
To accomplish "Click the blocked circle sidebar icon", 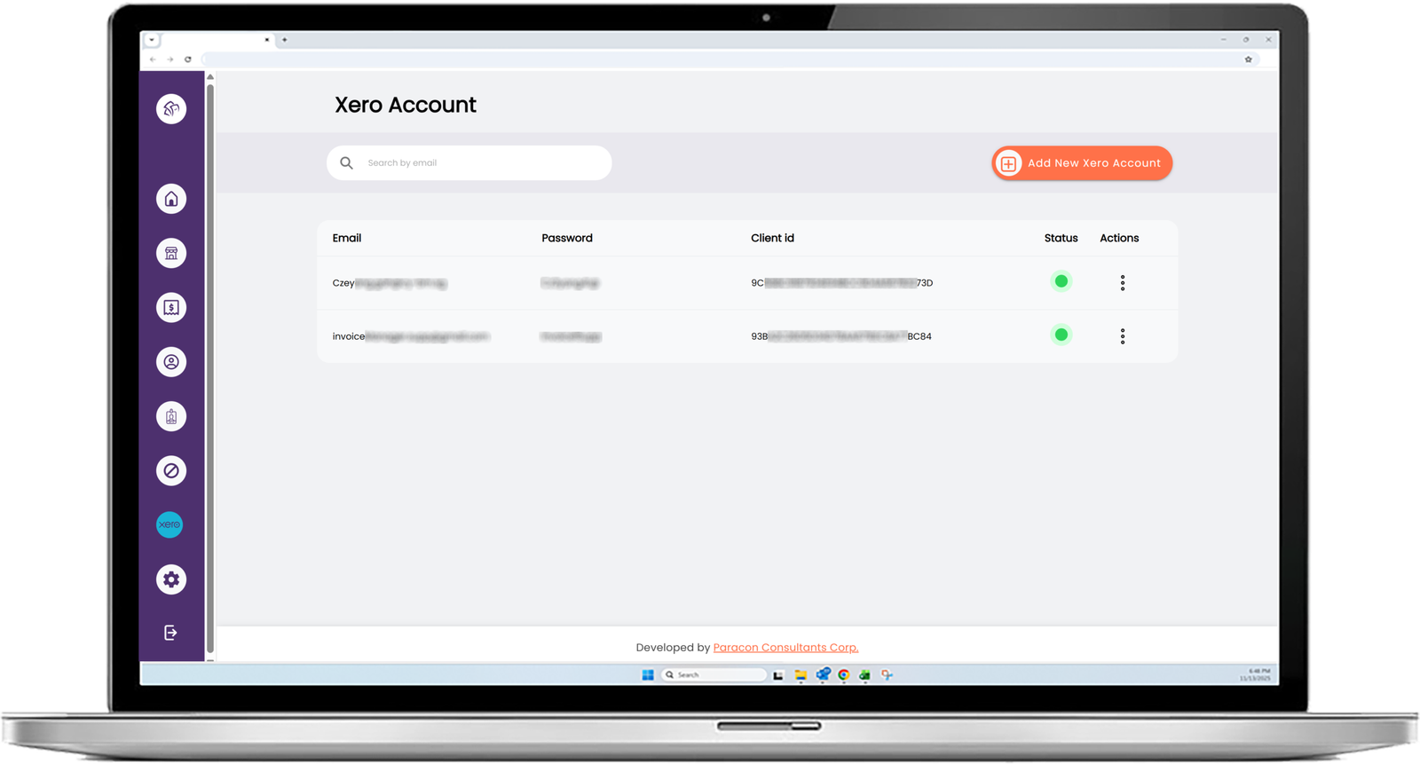I will (x=171, y=470).
